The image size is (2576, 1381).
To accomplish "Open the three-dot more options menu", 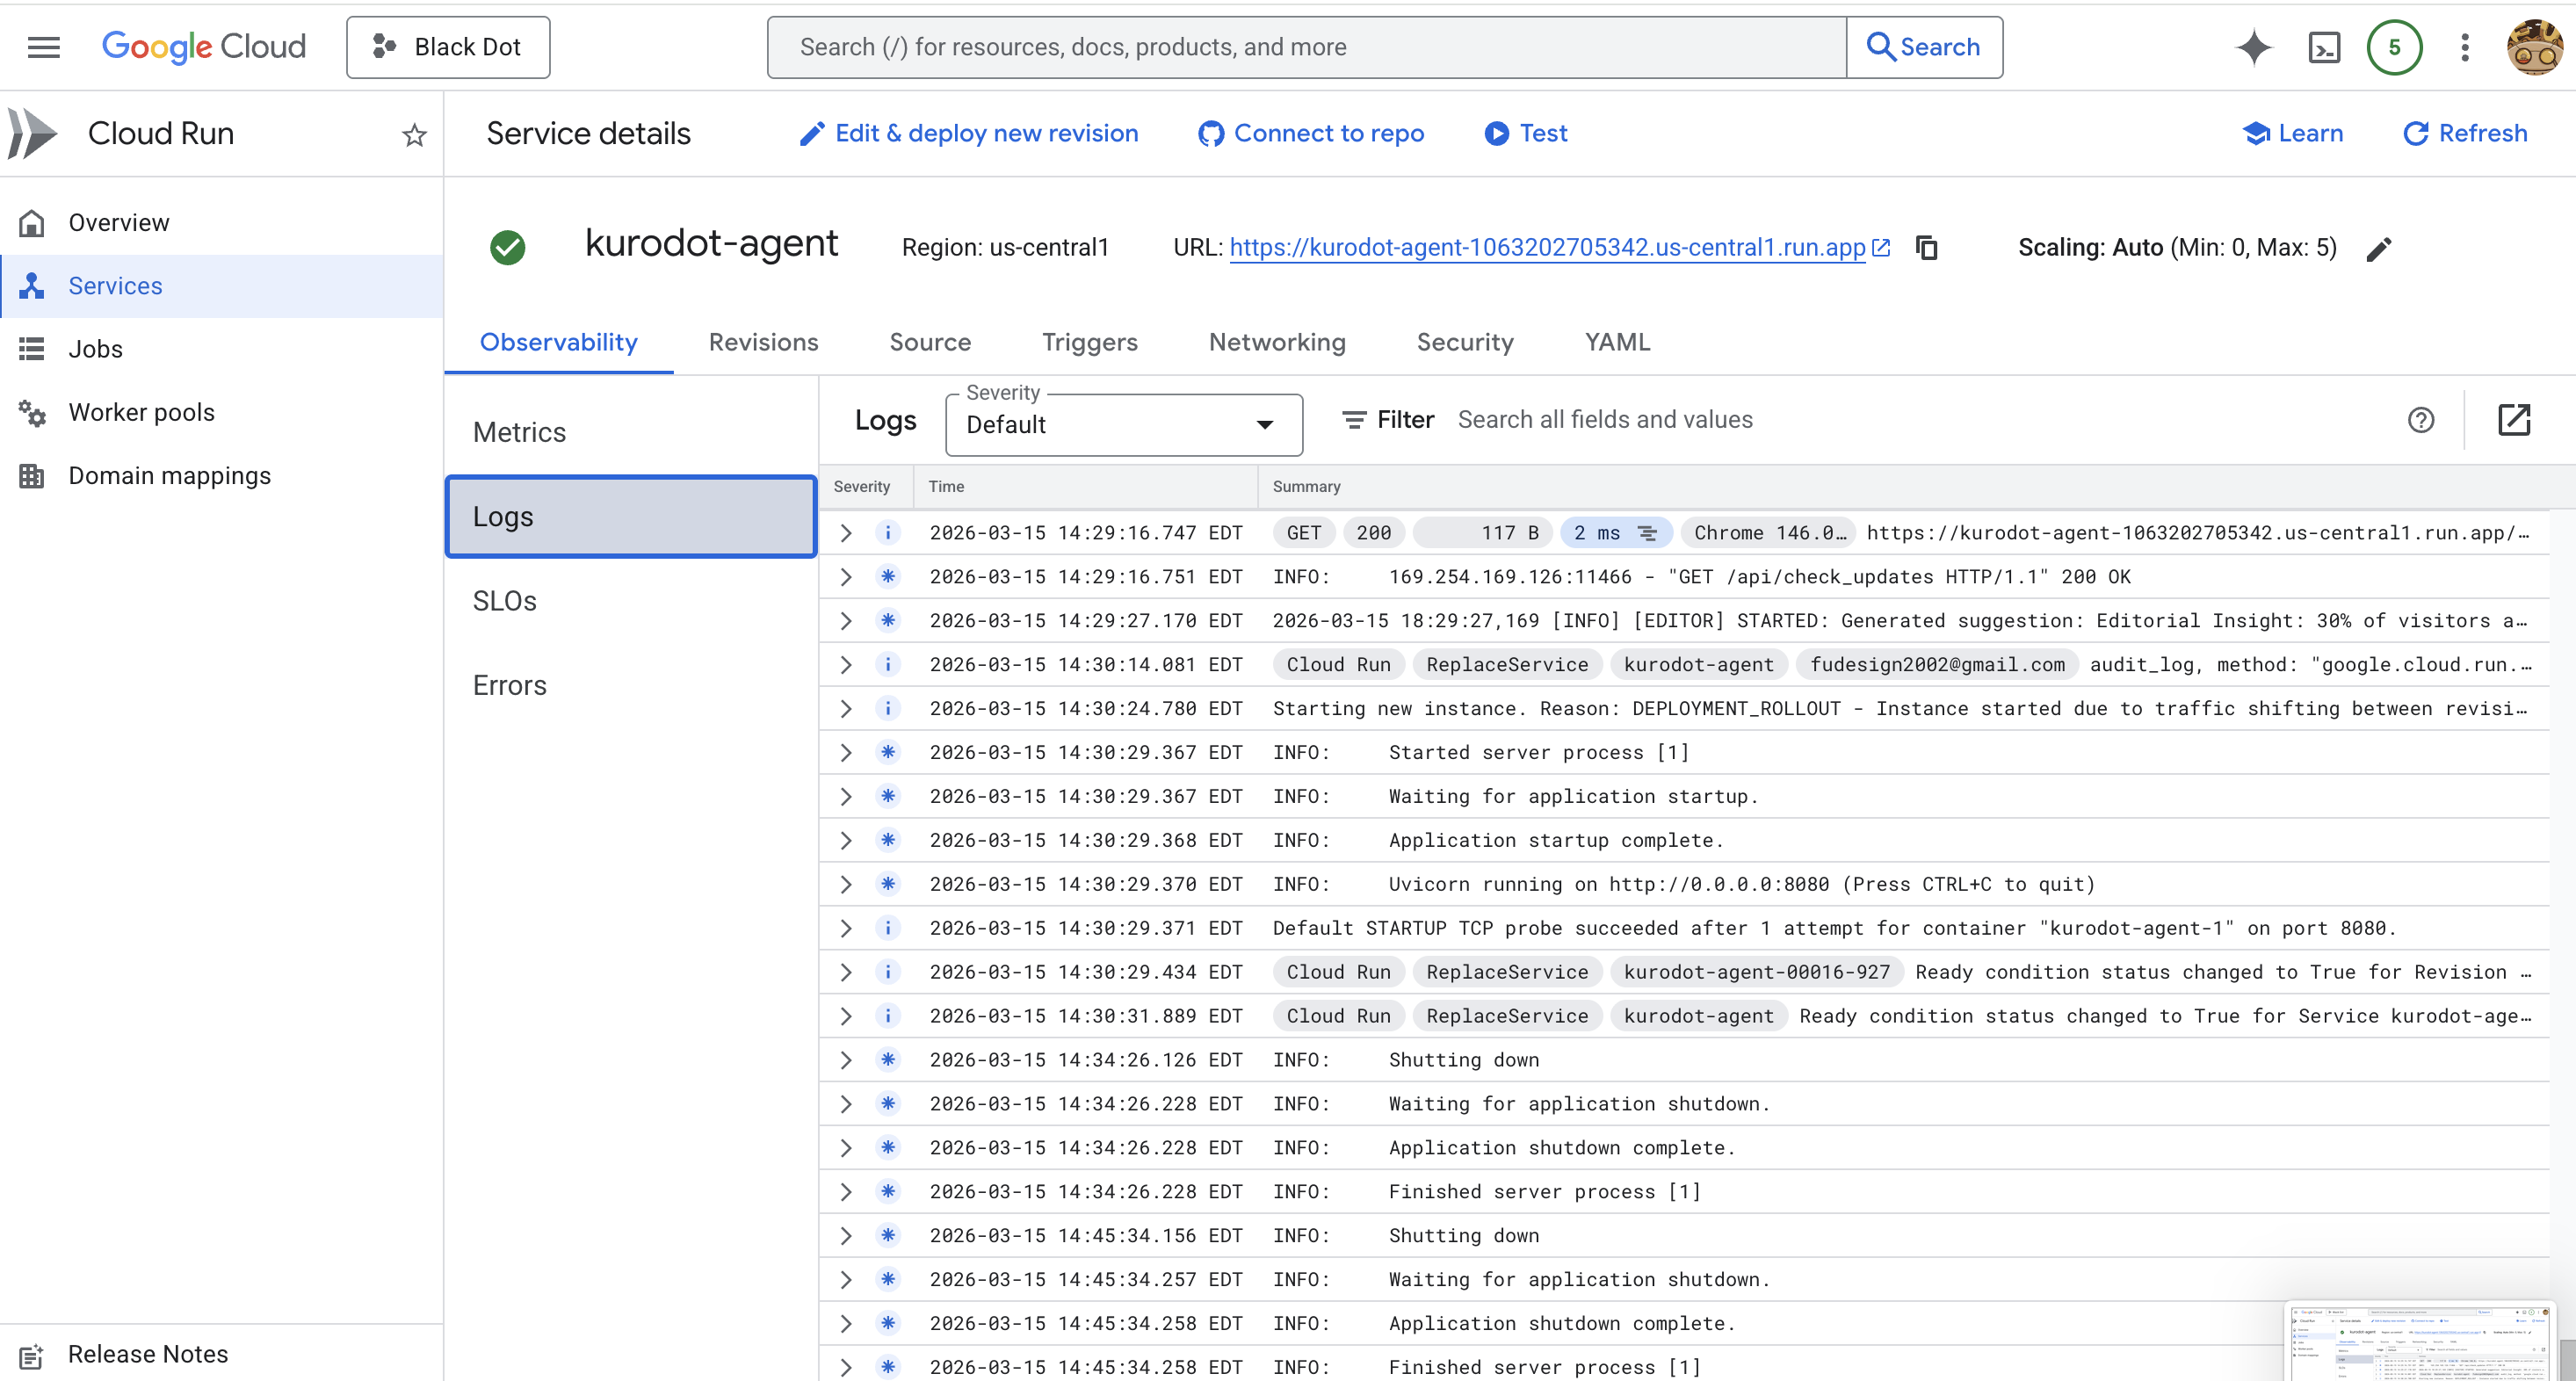I will pyautogui.click(x=2464, y=47).
